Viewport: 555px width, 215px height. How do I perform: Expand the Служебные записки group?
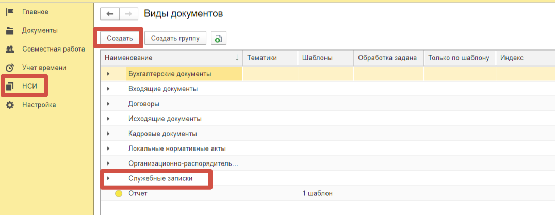tap(108, 179)
